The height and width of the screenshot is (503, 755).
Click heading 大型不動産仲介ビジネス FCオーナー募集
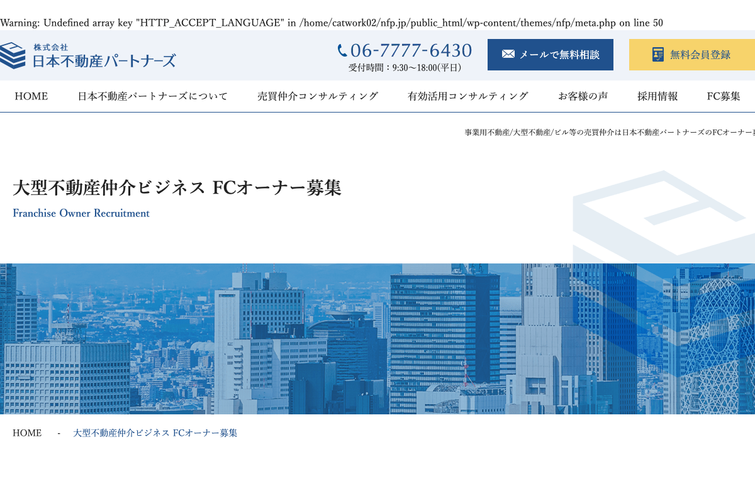[177, 187]
